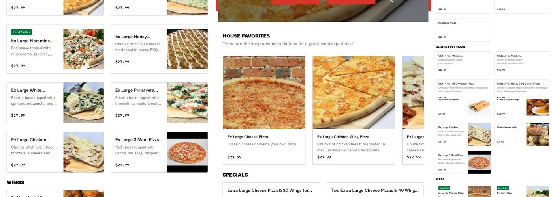Select Ex Large 3 Meat Pizza priced $27.99

click(x=159, y=152)
